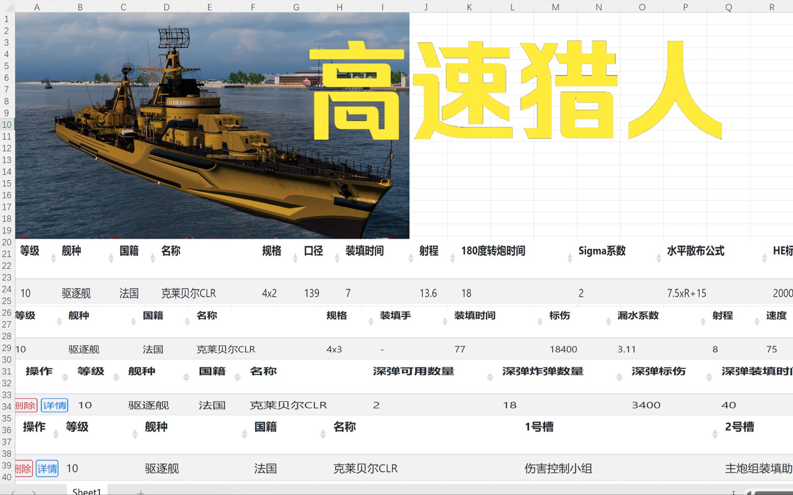Select row 10 header
793x495 pixels.
7,125
